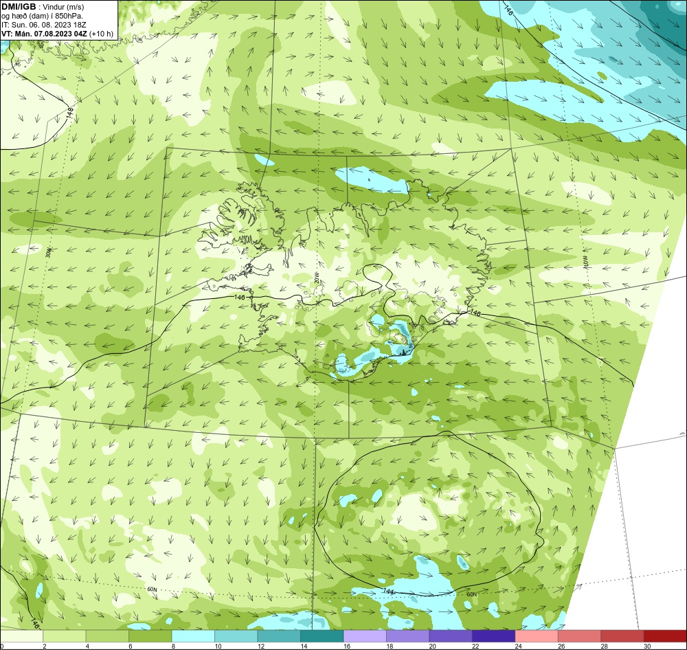The width and height of the screenshot is (687, 650).
Task: Pick the 12–14 m/s teal legend swatch
Action: [x=280, y=636]
